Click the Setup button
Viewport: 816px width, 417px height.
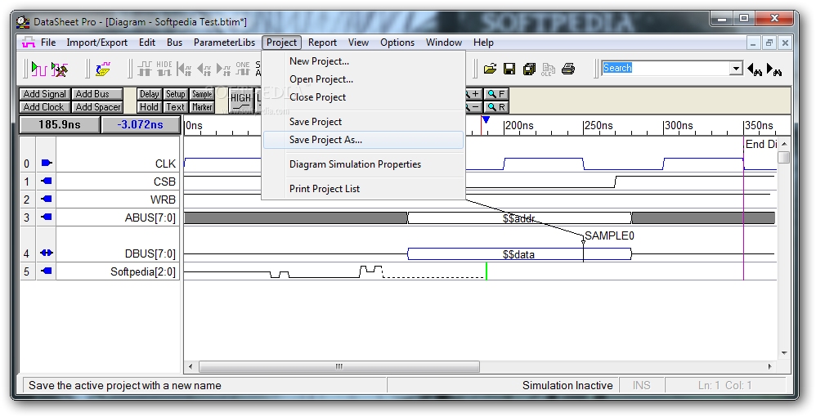(175, 94)
